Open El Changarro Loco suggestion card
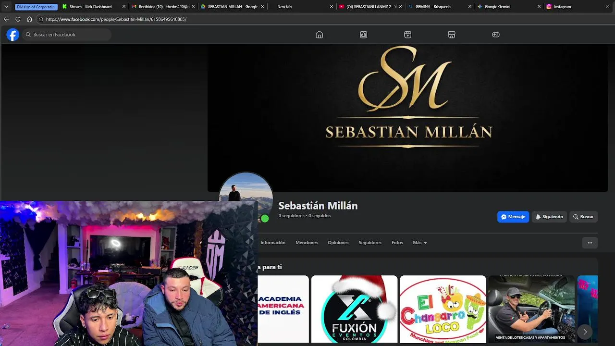Viewport: 615px width, 346px height. 443,309
